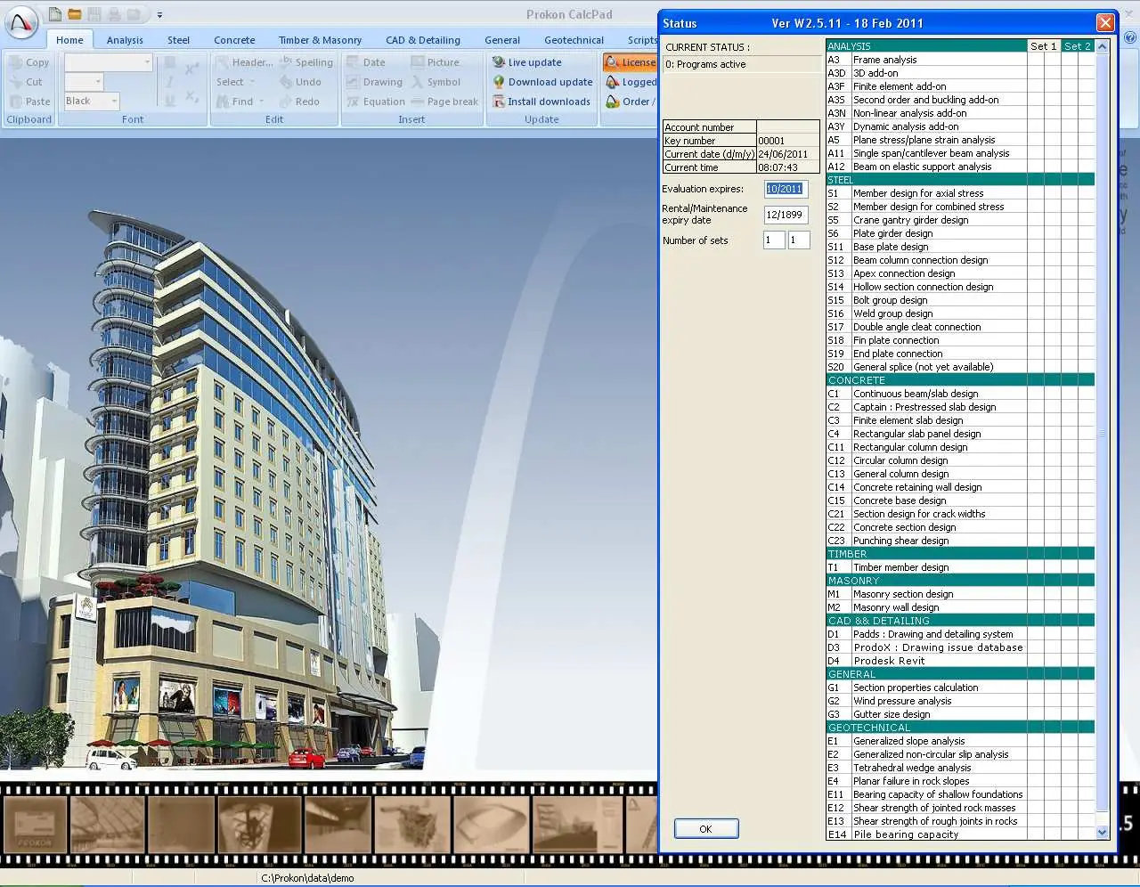This screenshot has width=1140, height=887.
Task: Expand the Select dropdown in Edit group
Action: click(236, 82)
